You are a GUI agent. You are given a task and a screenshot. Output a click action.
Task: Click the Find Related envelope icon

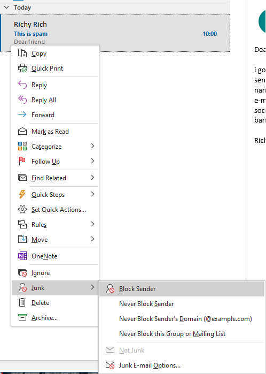point(22,178)
